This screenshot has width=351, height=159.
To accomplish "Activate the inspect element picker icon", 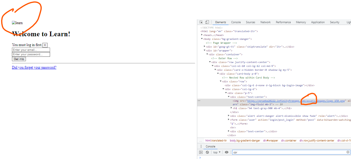I will pos(201,22).
